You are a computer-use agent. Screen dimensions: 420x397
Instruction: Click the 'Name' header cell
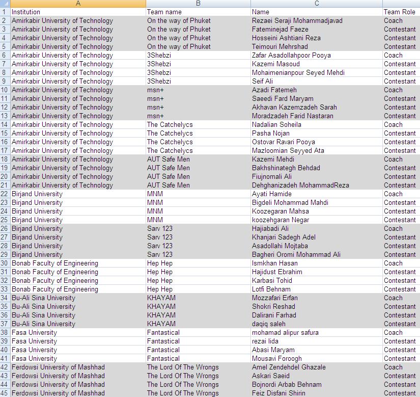click(x=317, y=12)
